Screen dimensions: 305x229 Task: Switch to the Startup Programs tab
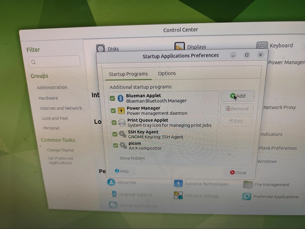128,74
